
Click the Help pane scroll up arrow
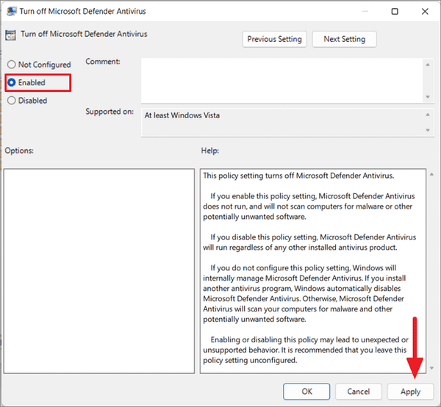[431, 175]
